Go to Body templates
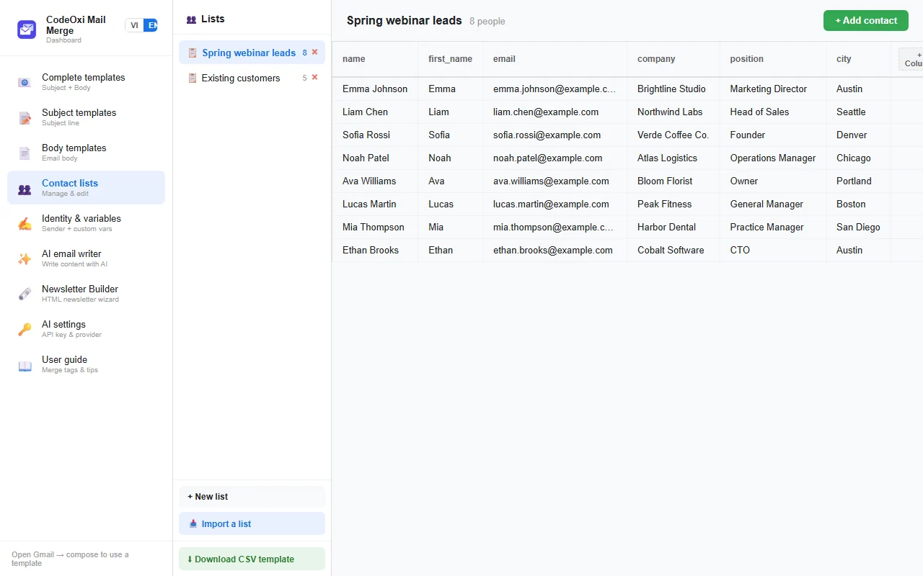The width and height of the screenshot is (923, 576). click(86, 153)
